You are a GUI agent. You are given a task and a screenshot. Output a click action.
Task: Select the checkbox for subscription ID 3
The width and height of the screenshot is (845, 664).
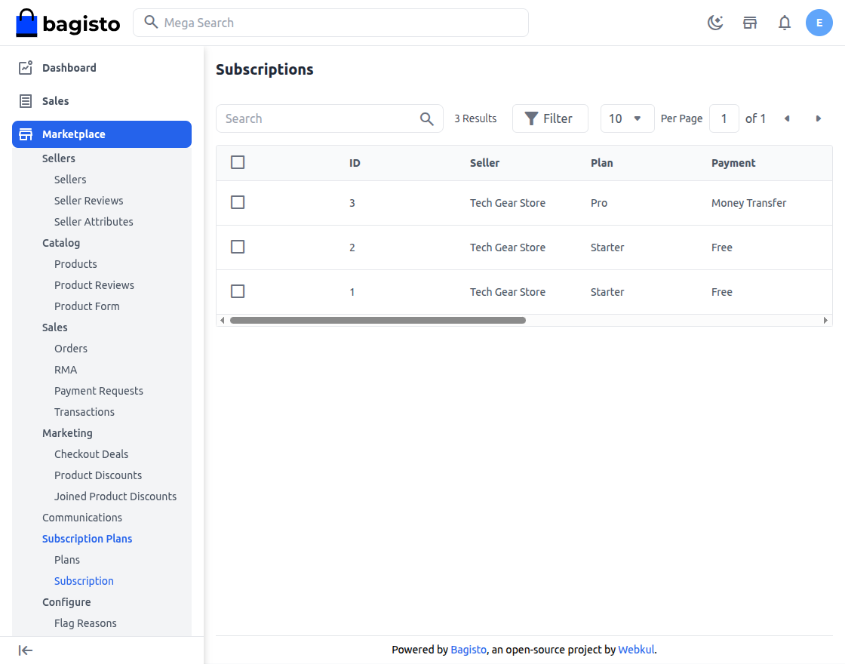238,202
